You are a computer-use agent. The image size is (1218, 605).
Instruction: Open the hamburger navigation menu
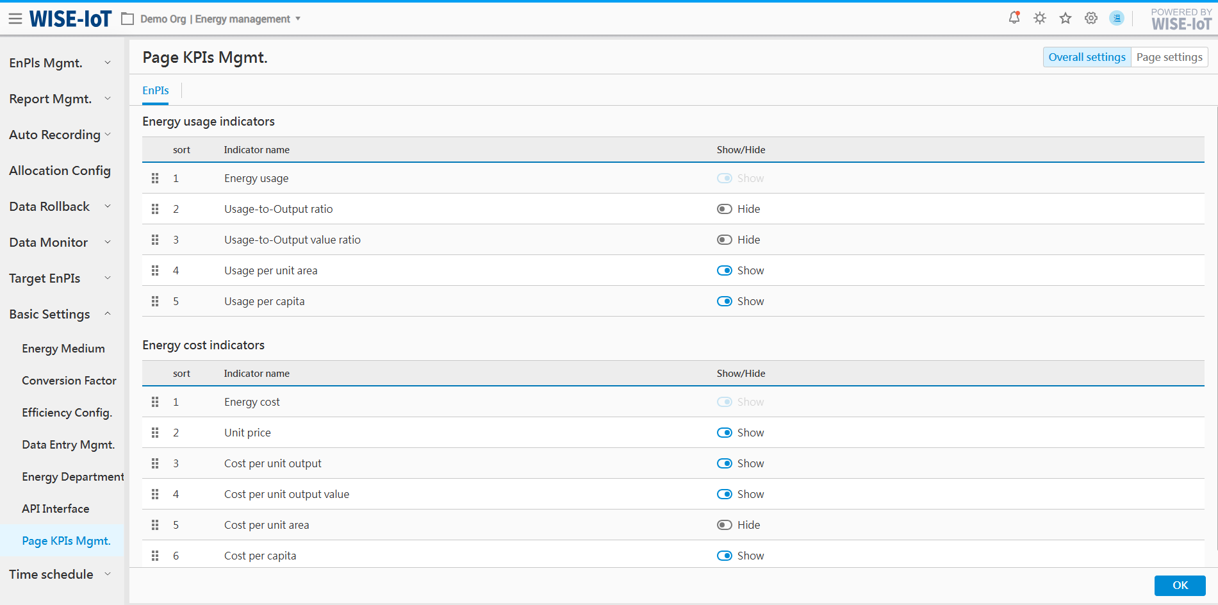pyautogui.click(x=15, y=19)
